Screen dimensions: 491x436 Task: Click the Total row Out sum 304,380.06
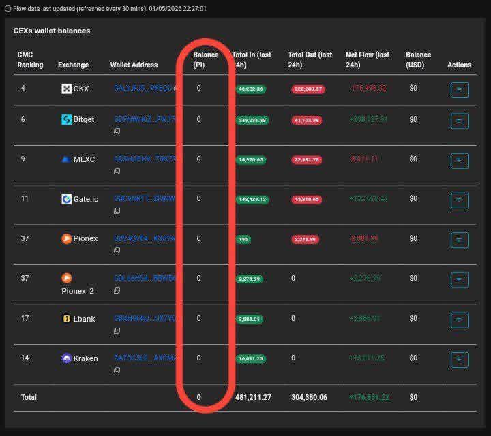[309, 397]
